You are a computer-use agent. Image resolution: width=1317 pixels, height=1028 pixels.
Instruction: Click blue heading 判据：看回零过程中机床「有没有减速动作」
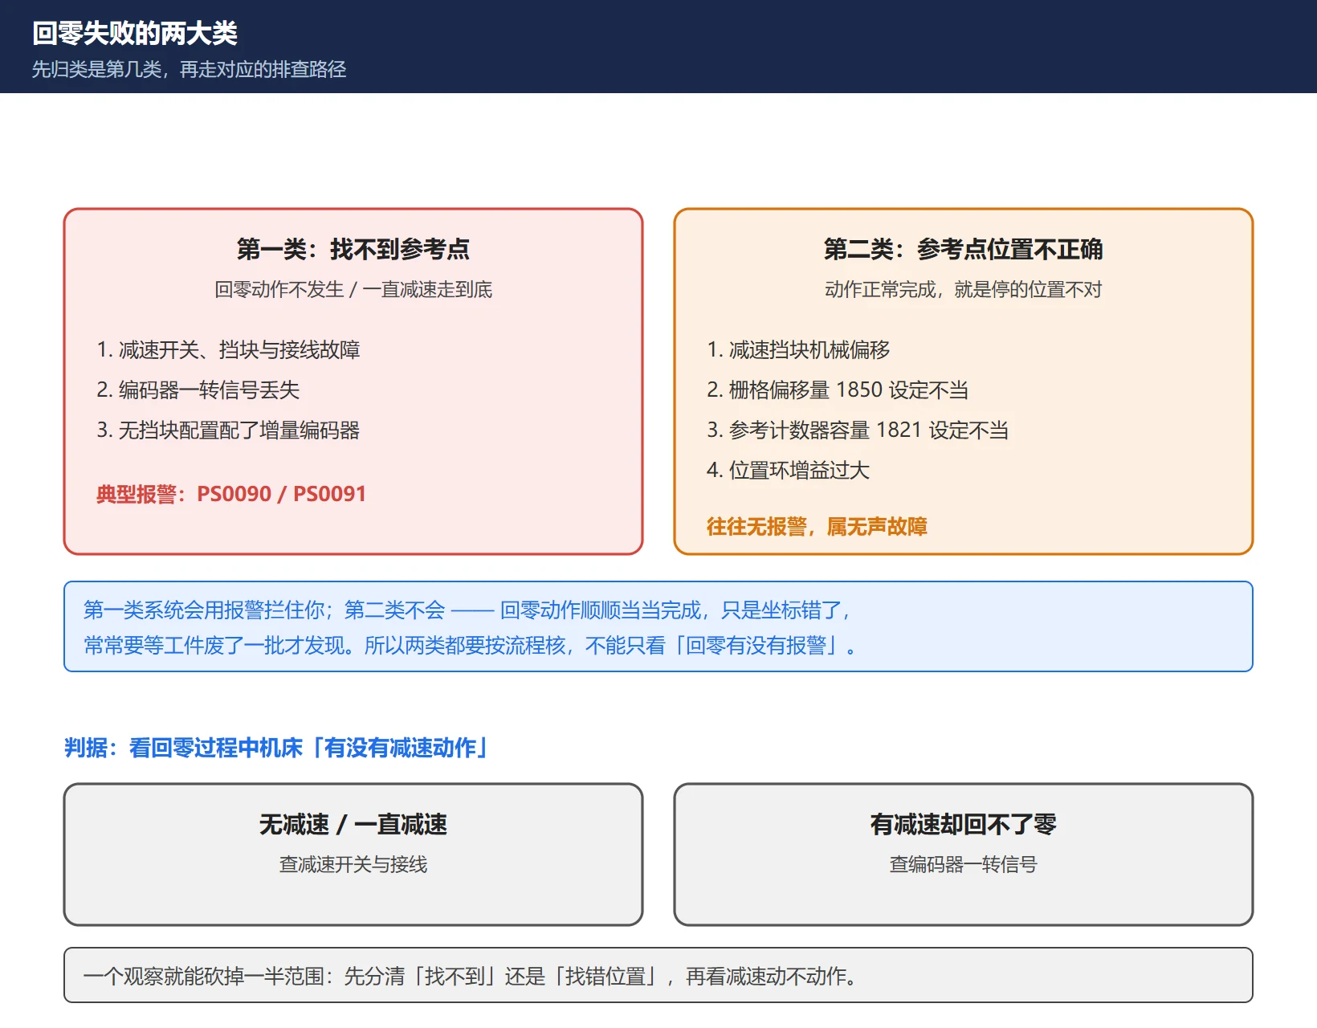click(276, 749)
